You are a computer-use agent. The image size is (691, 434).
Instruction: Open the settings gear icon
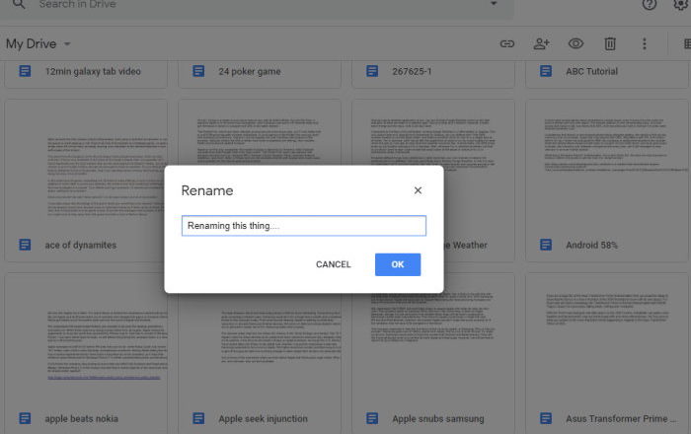[681, 4]
